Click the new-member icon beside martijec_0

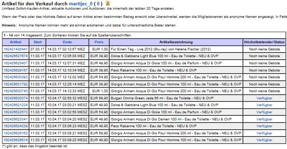tap(108, 3)
